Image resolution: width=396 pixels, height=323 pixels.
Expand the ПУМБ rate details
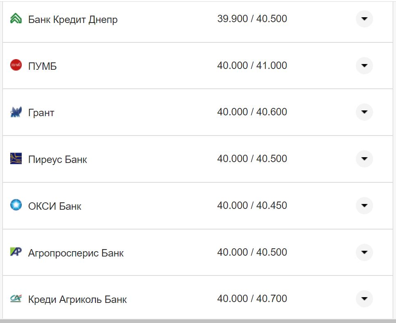tap(364, 65)
